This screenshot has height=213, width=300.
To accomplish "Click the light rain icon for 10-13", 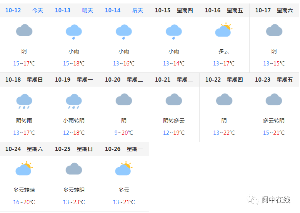I will tap(74, 32).
